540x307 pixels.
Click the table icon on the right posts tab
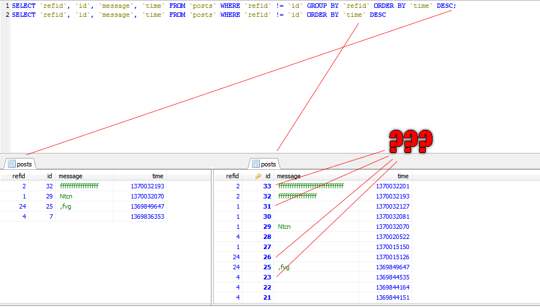click(256, 164)
